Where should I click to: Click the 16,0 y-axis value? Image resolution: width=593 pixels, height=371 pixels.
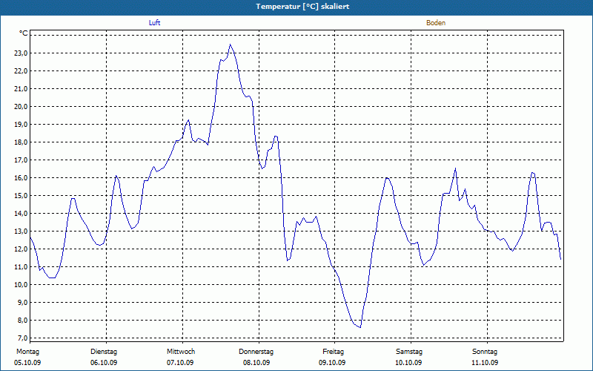[21, 177]
